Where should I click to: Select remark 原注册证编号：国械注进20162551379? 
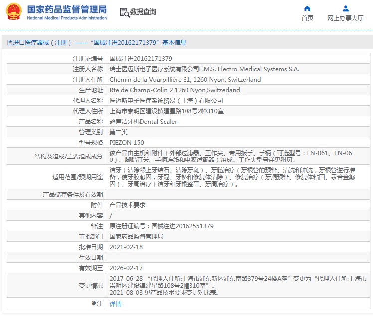(162, 226)
